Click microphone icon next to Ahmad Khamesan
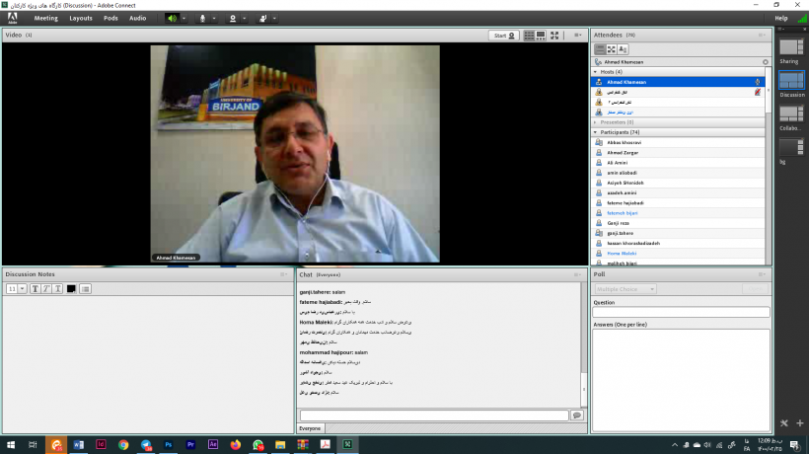 point(758,82)
